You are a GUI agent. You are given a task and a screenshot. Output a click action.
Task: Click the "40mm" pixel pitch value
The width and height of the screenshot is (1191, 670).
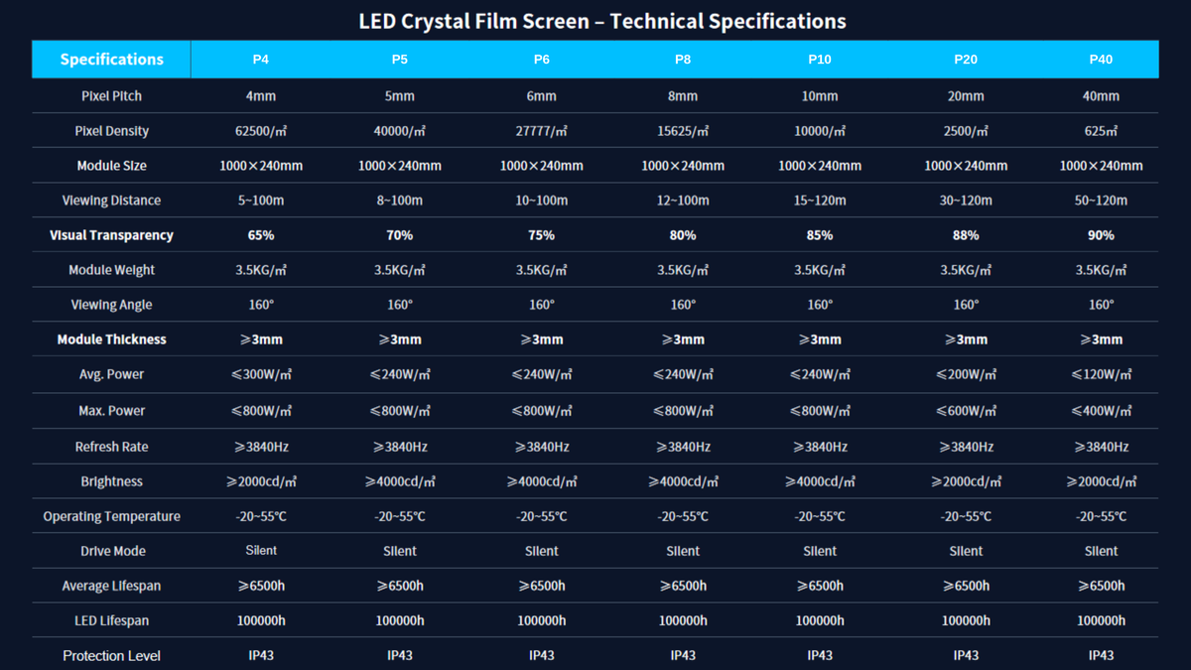[x=1101, y=96]
